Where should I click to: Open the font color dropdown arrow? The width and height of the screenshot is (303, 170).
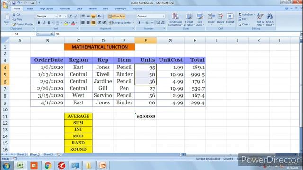click(77, 23)
